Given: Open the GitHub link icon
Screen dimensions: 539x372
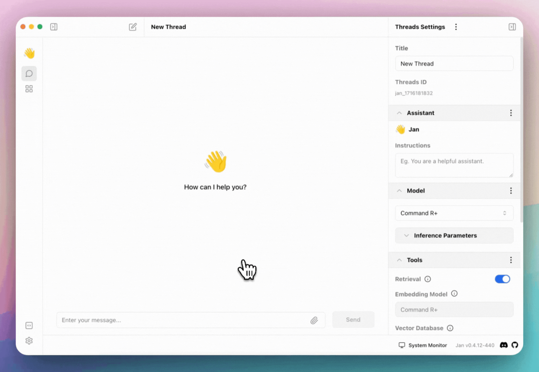Looking at the screenshot, I should (x=515, y=345).
